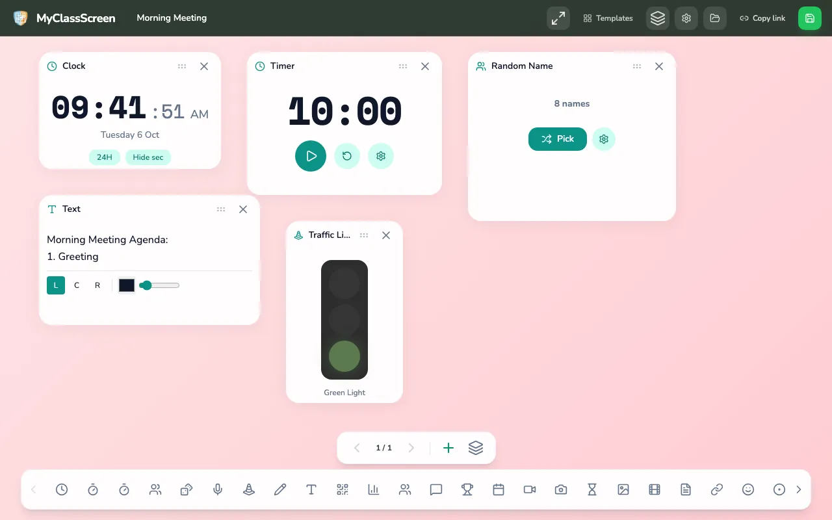Select the film strip video widget

[655, 489]
